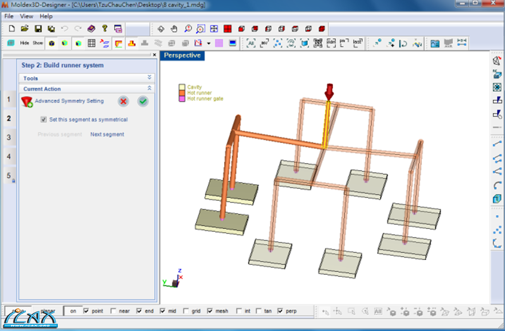Viewport: 505px width, 331px height.
Task: Click the Next segment link
Action: click(x=107, y=134)
